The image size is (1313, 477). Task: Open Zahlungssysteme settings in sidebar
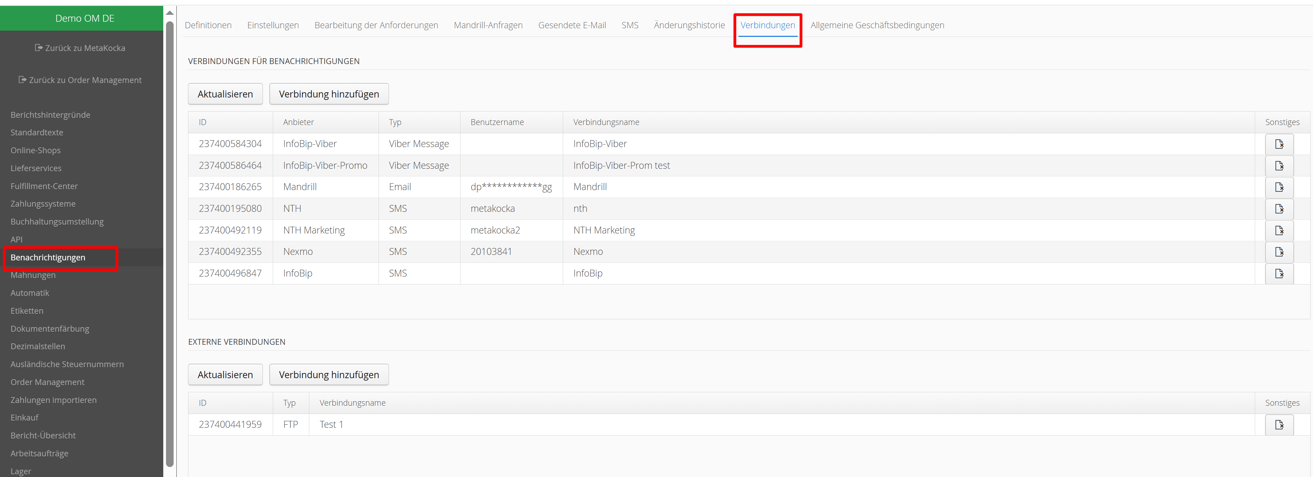pos(43,204)
